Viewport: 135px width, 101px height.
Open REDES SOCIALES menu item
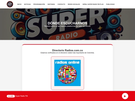click(x=74, y=4)
